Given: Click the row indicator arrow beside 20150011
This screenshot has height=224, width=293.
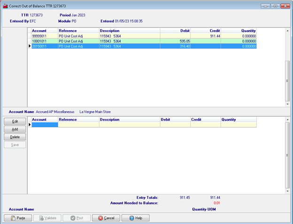Looking at the screenshot, I should [x=30, y=46].
